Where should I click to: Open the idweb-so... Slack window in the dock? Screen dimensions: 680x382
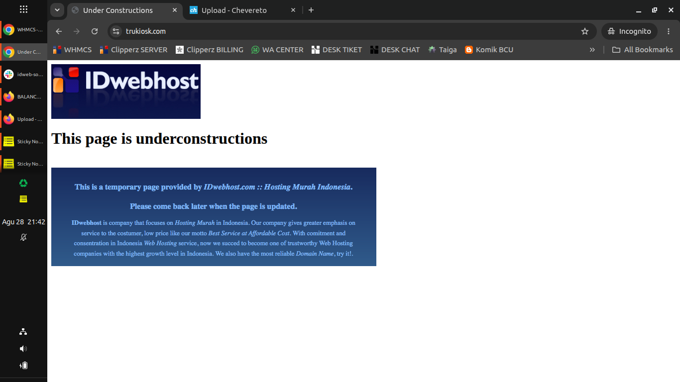(x=23, y=75)
